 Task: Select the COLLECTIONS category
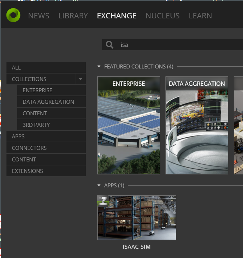41,79
